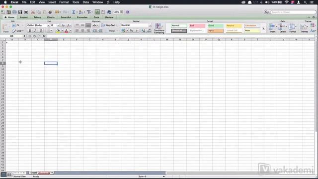Open the Spotlight search icon in menu bar

(x=305, y=2)
